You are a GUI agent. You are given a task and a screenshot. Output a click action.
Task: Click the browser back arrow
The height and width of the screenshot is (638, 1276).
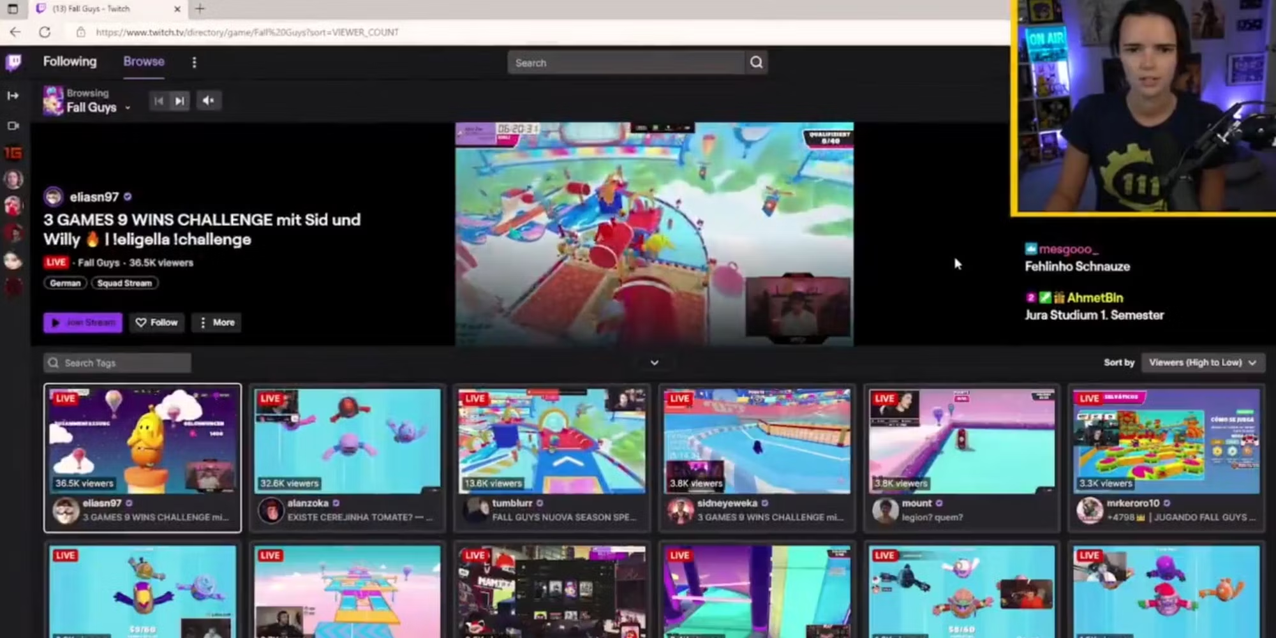coord(15,32)
